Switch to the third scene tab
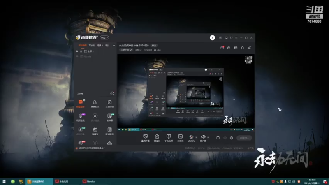This screenshot has width=329, height=185. click(100, 46)
